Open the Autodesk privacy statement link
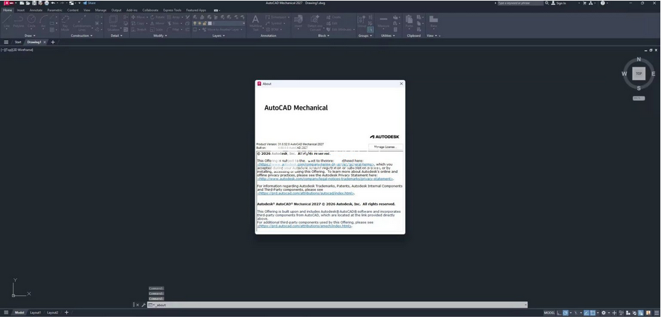The image size is (661, 317). [325, 179]
